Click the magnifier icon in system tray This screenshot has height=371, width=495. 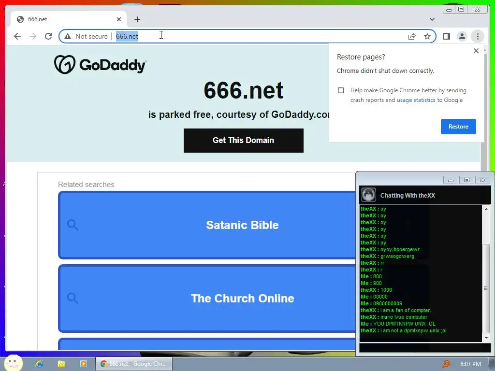(x=446, y=364)
